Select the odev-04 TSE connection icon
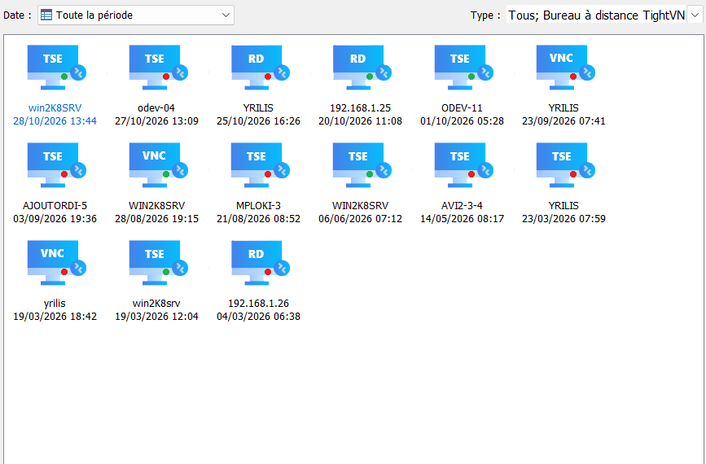The height and width of the screenshot is (464, 706). (x=158, y=68)
